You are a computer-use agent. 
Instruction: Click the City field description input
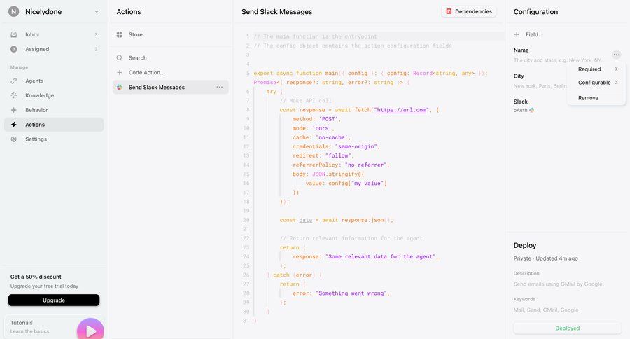coord(540,86)
